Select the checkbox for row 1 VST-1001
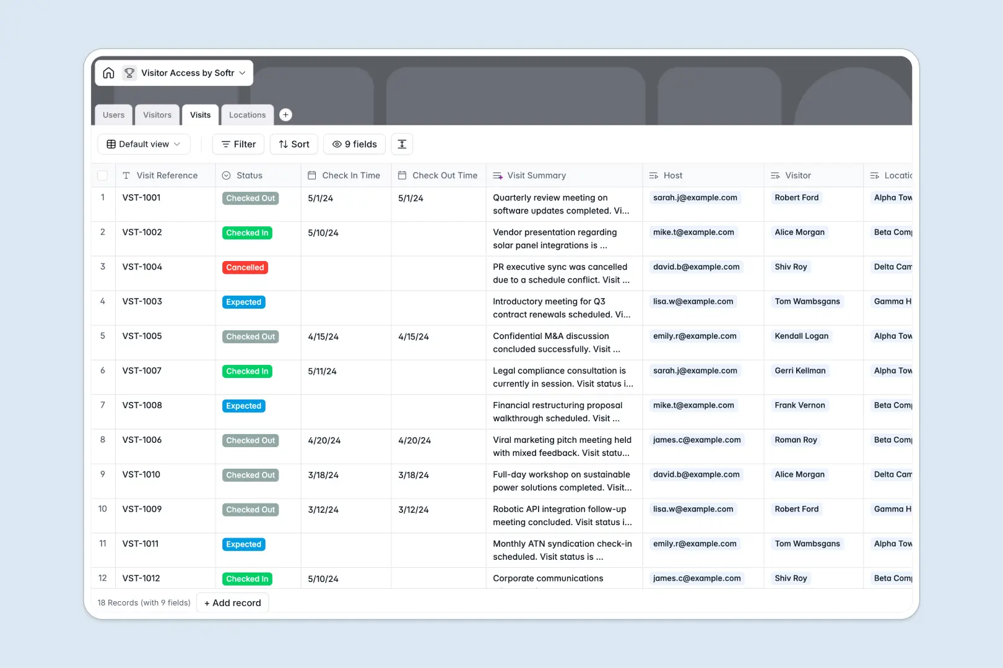Viewport: 1003px width, 668px height. click(x=103, y=198)
